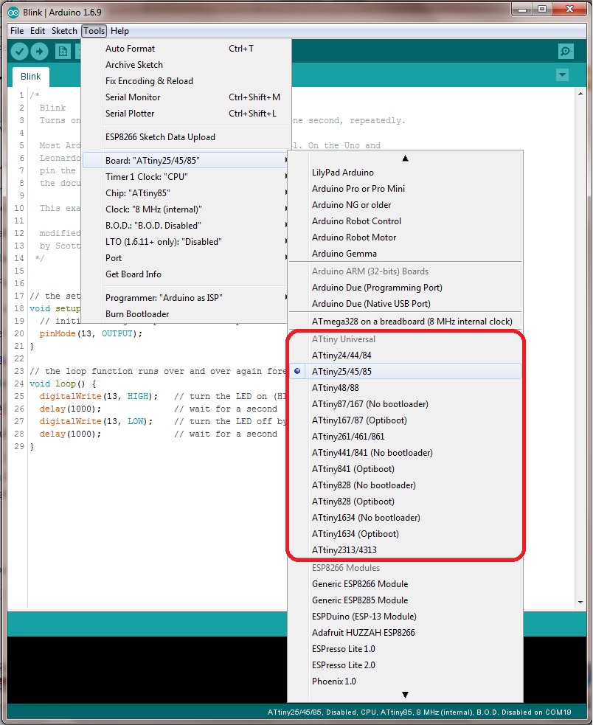Image resolution: width=593 pixels, height=725 pixels.
Task: Select Arduino NG or older
Action: [x=405, y=205]
